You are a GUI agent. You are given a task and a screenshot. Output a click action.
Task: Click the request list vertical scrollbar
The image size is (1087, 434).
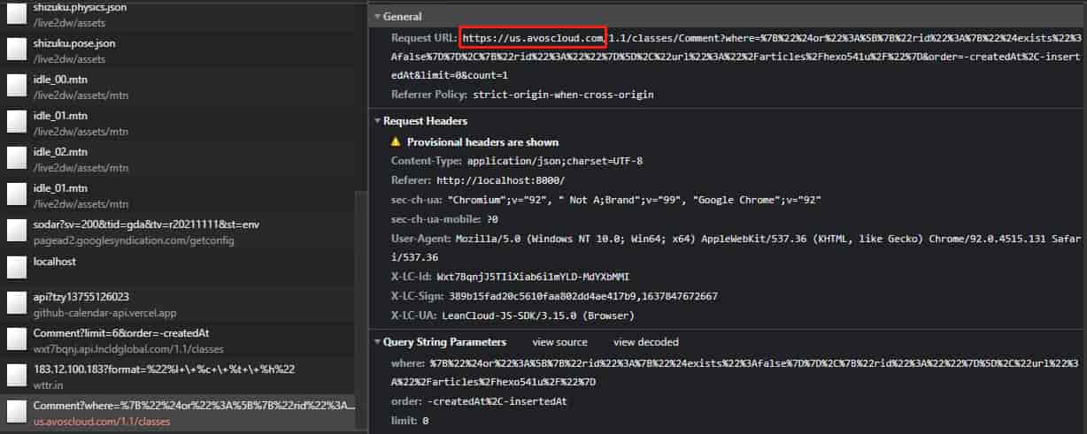359,309
